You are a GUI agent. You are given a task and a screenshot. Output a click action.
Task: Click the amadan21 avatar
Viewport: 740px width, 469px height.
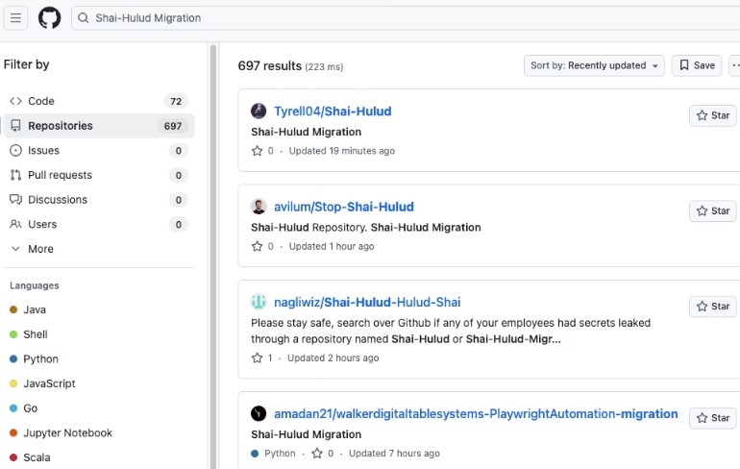point(259,413)
